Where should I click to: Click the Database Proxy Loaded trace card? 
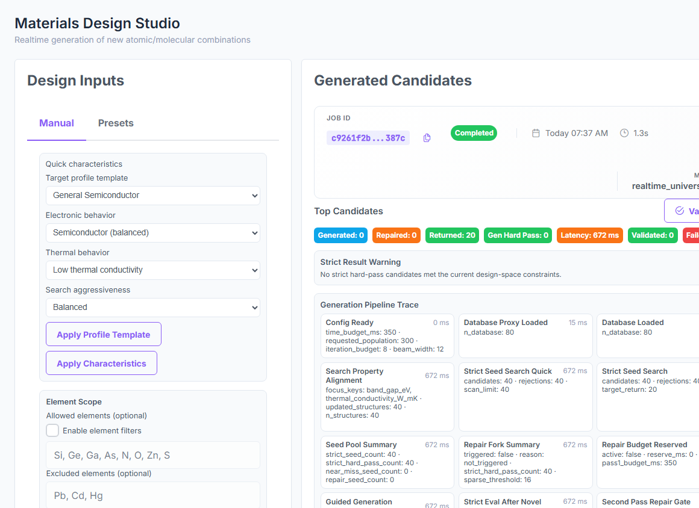coord(525,336)
